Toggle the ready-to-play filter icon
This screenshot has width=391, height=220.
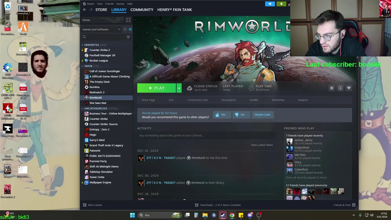pyautogui.click(x=130, y=29)
